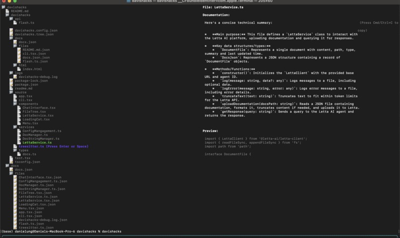The height and width of the screenshot is (238, 400).
Task: Select LettaService.tsx.json entry
Action: [39, 200]
